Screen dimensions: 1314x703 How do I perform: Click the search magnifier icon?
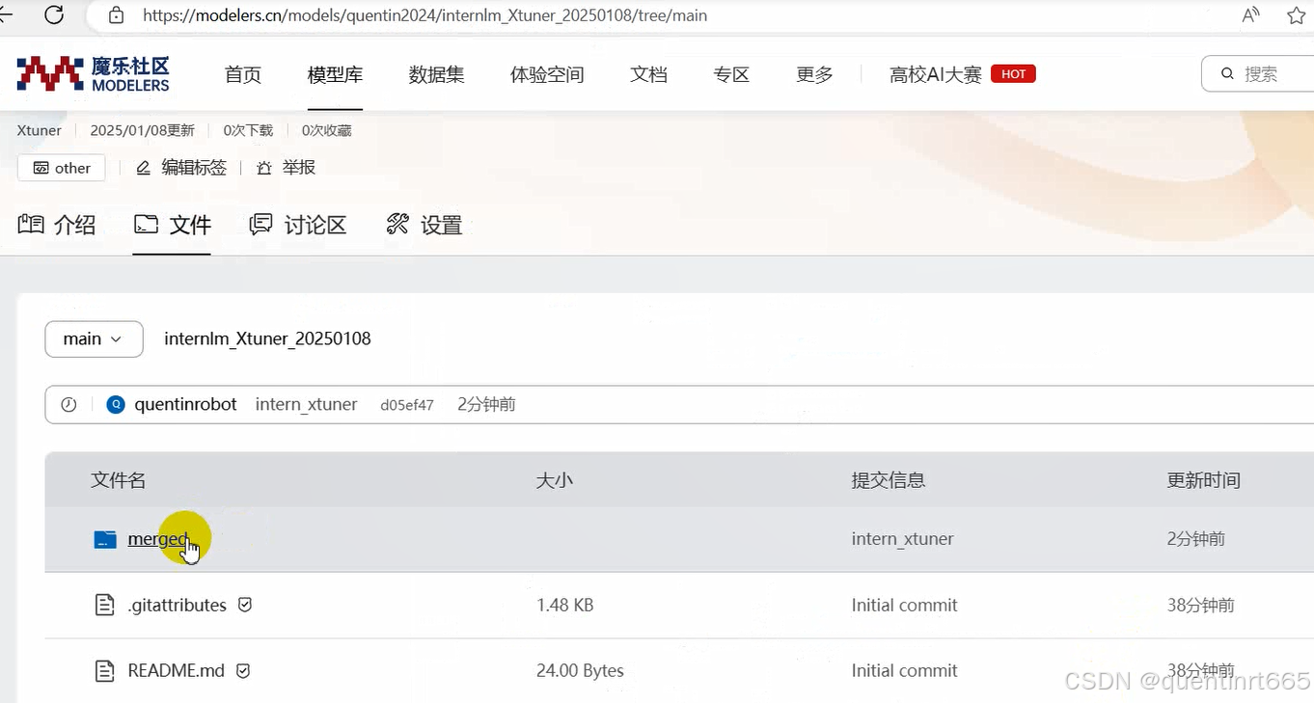1227,74
